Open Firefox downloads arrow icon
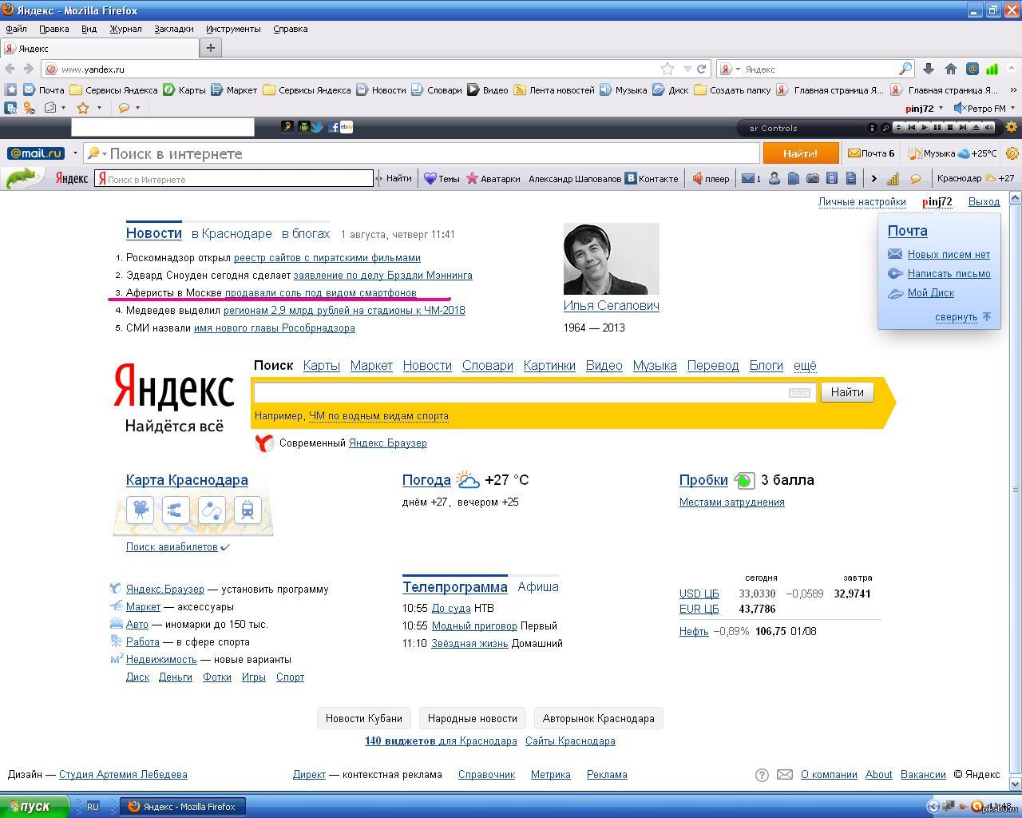Screen dimensions: 1022x818 pyautogui.click(x=928, y=69)
